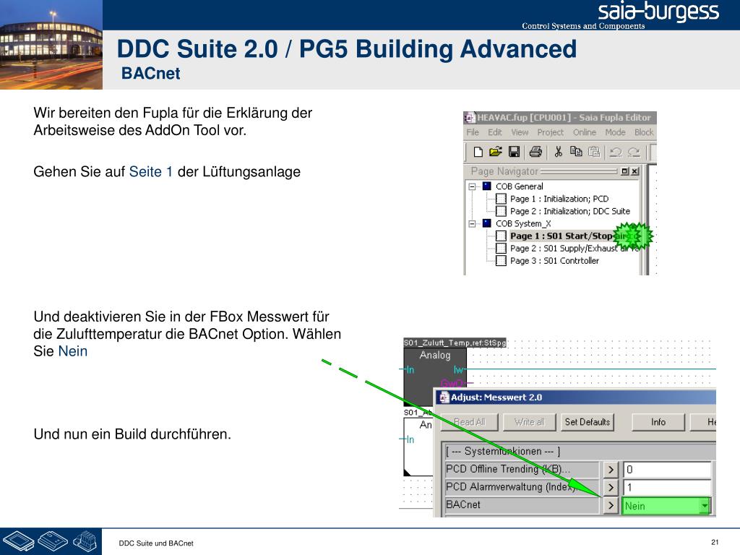Screen dimensions: 740x555
Task: Click the Cut scissors toolbar icon
Action: (559, 152)
